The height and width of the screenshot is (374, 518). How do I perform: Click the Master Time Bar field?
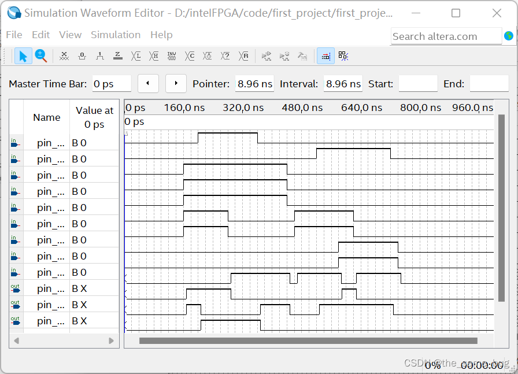(x=112, y=84)
